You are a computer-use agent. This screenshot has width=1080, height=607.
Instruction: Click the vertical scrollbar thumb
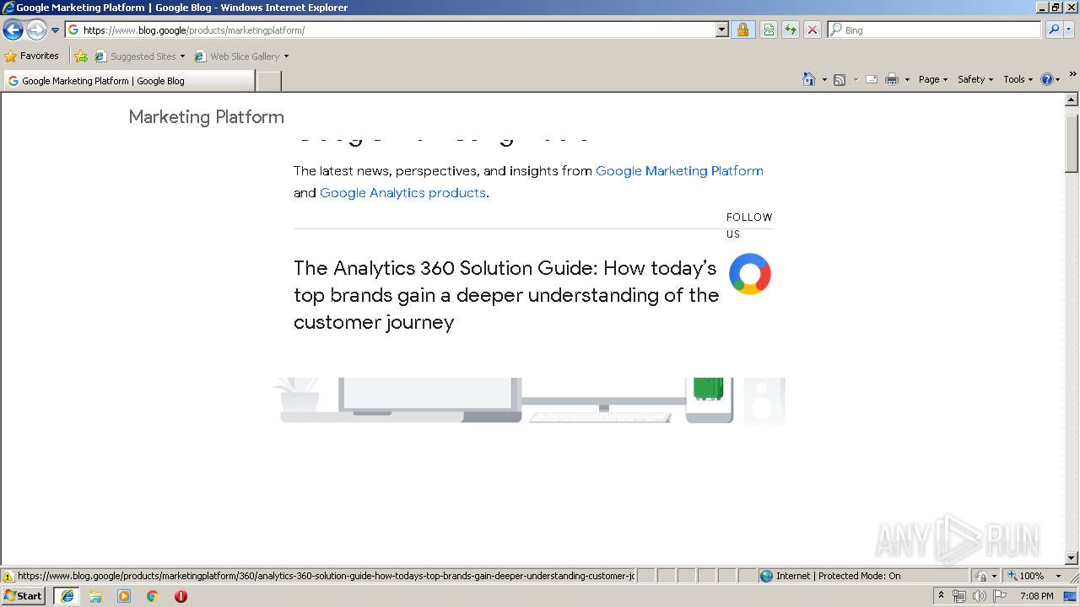point(1072,143)
